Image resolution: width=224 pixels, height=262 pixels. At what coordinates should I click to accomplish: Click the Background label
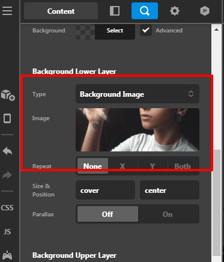tap(49, 31)
